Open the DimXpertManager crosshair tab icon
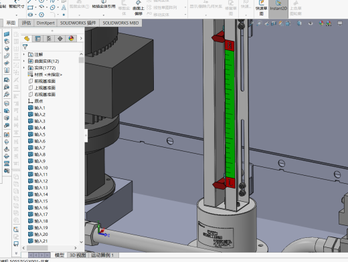The image size is (348, 262). coord(60,39)
